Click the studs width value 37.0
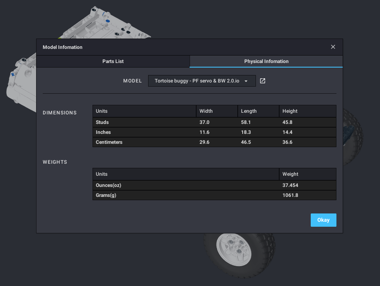Viewport: 380px width, 286px height. 204,122
